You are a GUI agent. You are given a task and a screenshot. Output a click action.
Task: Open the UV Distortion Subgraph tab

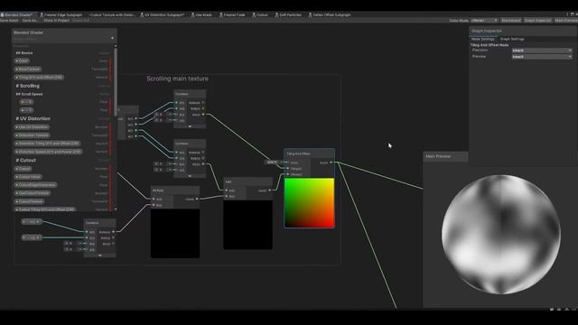pyautogui.click(x=163, y=14)
